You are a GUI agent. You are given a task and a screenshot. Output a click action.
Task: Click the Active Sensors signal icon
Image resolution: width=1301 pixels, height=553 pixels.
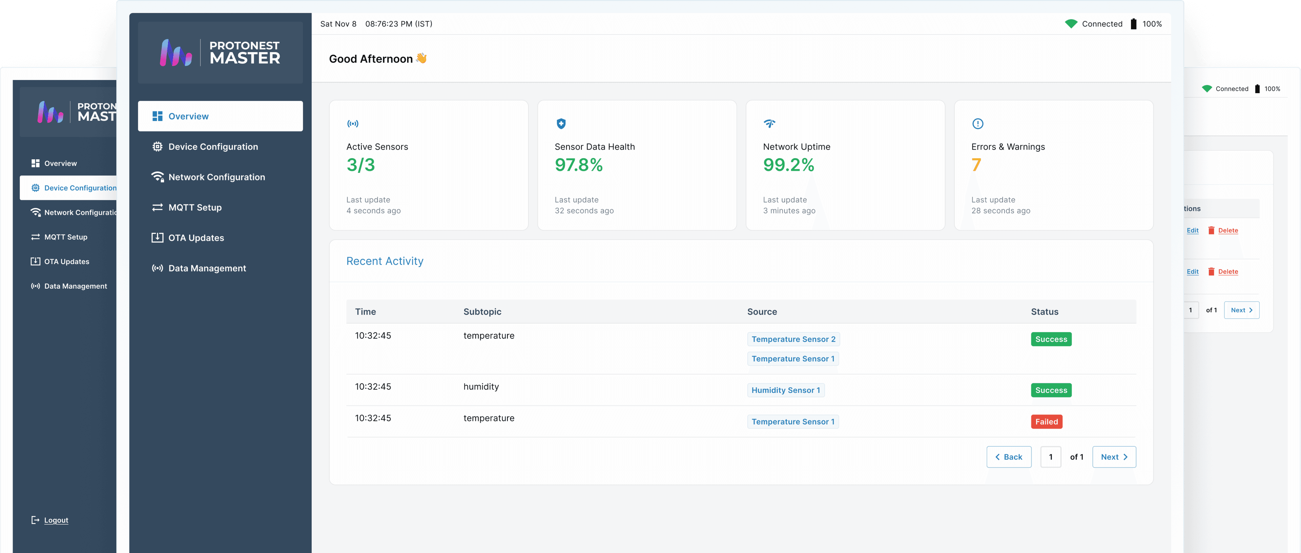tap(352, 124)
